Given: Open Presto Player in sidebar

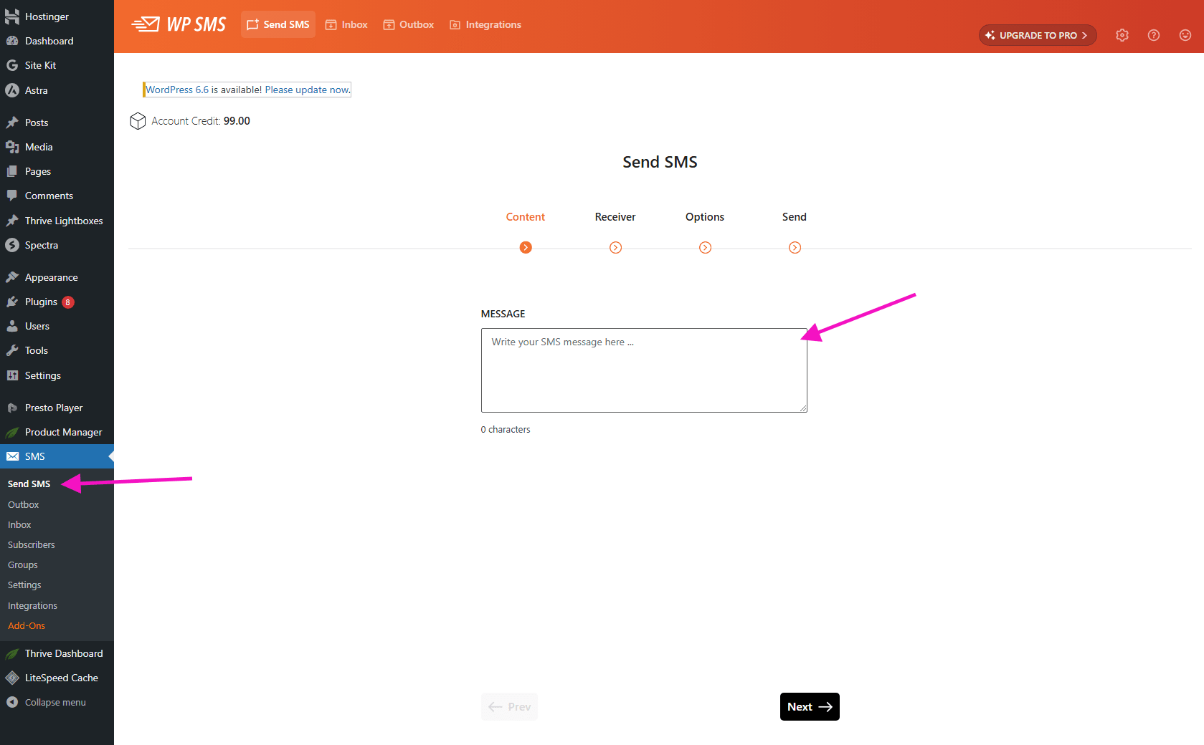Looking at the screenshot, I should (x=57, y=408).
